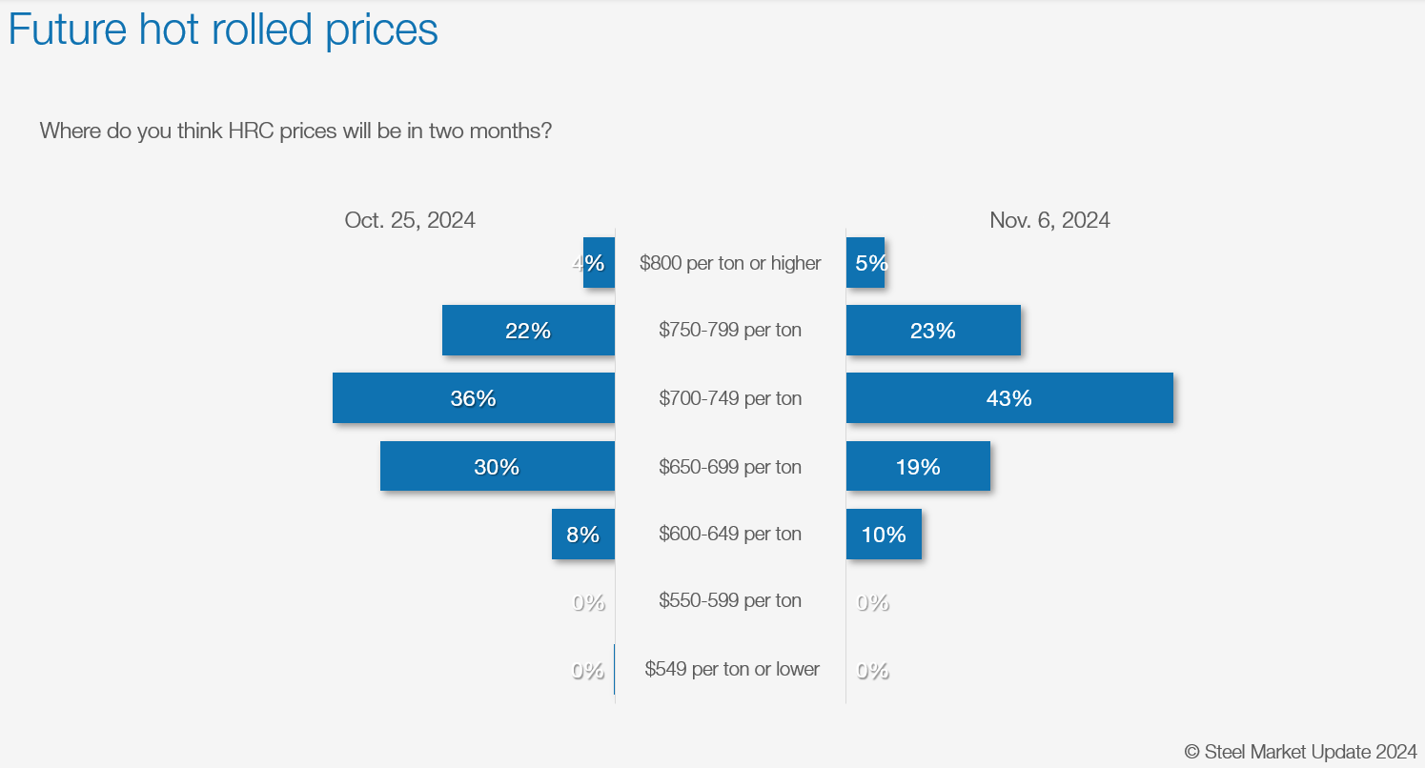The height and width of the screenshot is (768, 1425).
Task: Select the 8% bar on the left
Action: coord(583,535)
